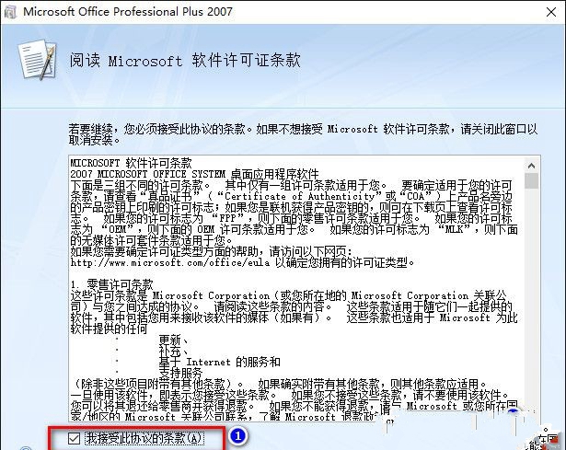The height and width of the screenshot is (450, 566).
Task: Close the Office Professional Plus 2007 installer window
Action: point(551,12)
